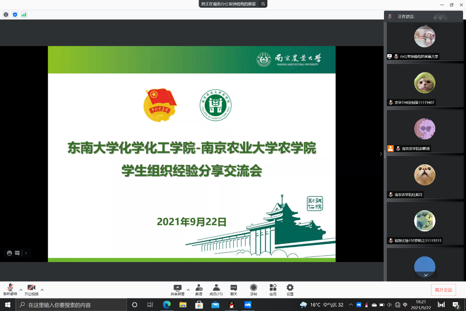Click the blue security shield icon
This screenshot has width=466, height=311.
pos(15,15)
